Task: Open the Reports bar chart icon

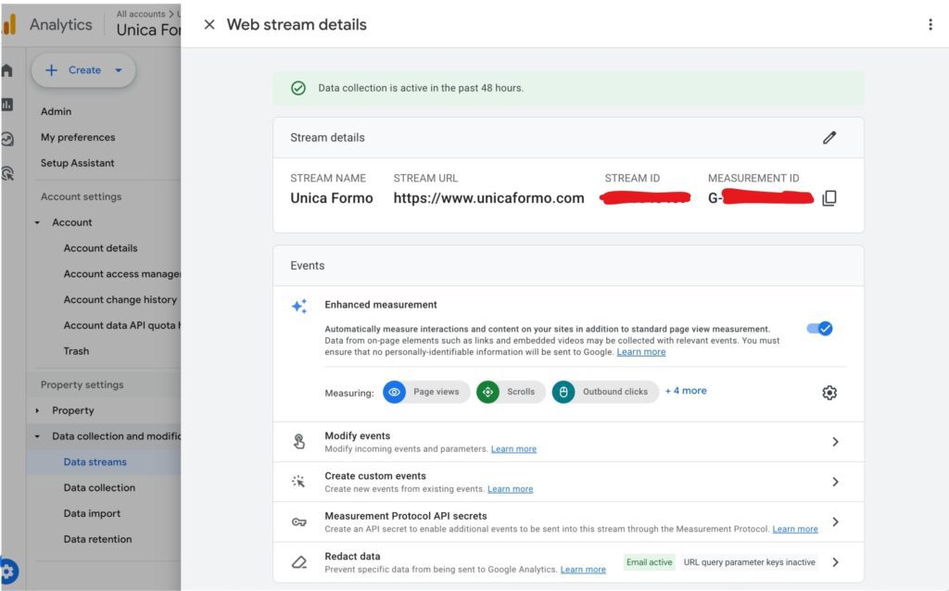Action: pyautogui.click(x=7, y=105)
